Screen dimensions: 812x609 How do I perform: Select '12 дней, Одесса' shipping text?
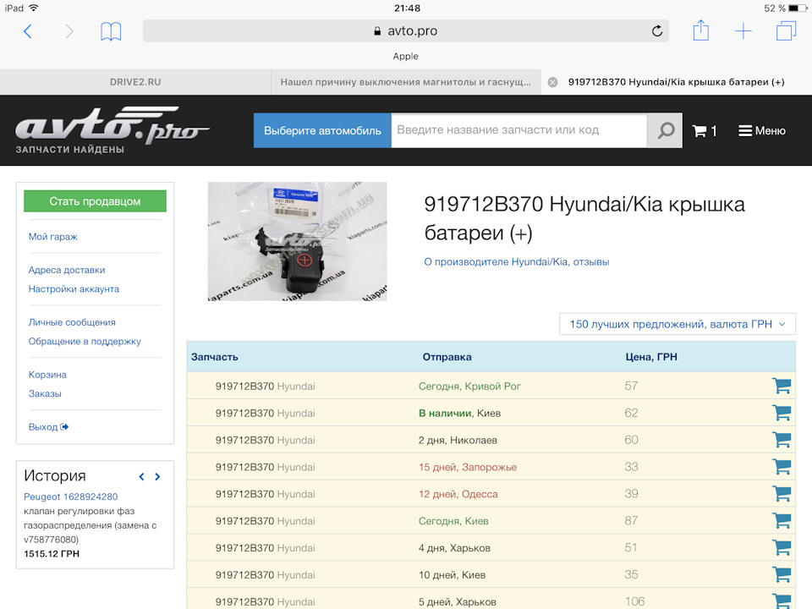pyautogui.click(x=458, y=494)
